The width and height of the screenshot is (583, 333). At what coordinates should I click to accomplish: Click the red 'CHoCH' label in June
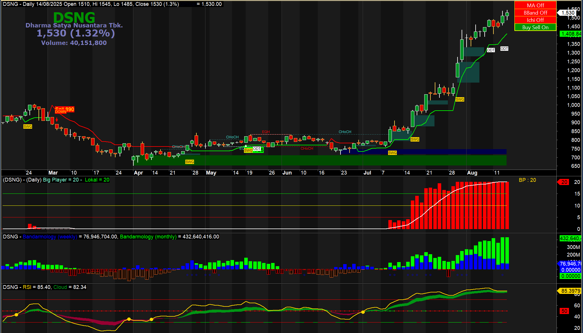tap(307, 149)
